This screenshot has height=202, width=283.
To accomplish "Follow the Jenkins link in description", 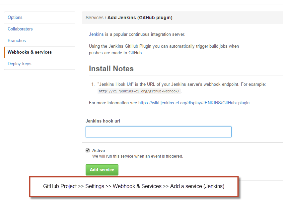I will point(96,34).
